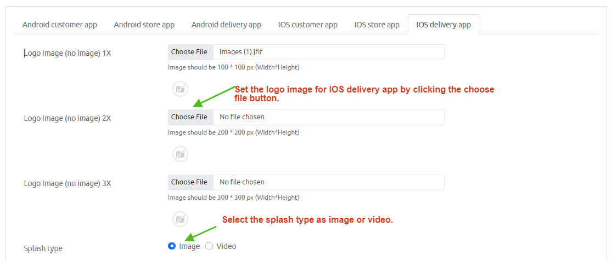Screen dimensions: 612x261
Task: Switch to the IOS store app tab
Action: (x=377, y=25)
